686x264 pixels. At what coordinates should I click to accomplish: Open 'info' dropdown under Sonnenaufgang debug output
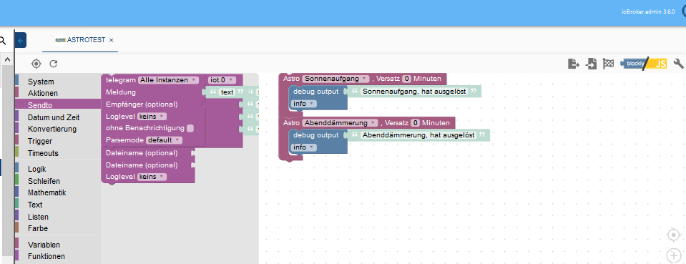tap(303, 103)
